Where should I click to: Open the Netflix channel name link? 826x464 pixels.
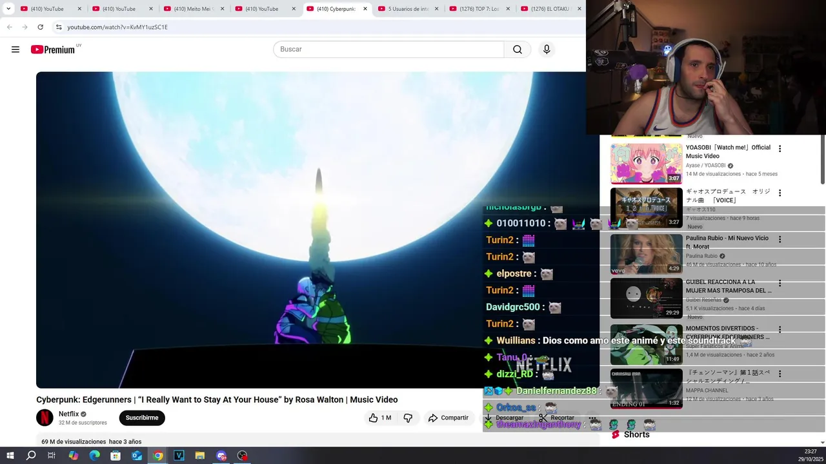coord(68,414)
